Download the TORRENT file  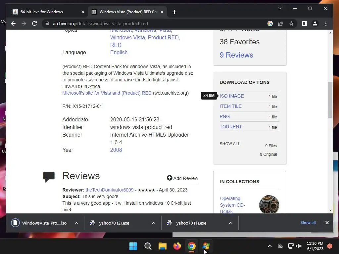tap(231, 127)
